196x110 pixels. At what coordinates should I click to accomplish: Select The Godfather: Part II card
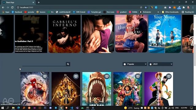[x=31, y=34]
